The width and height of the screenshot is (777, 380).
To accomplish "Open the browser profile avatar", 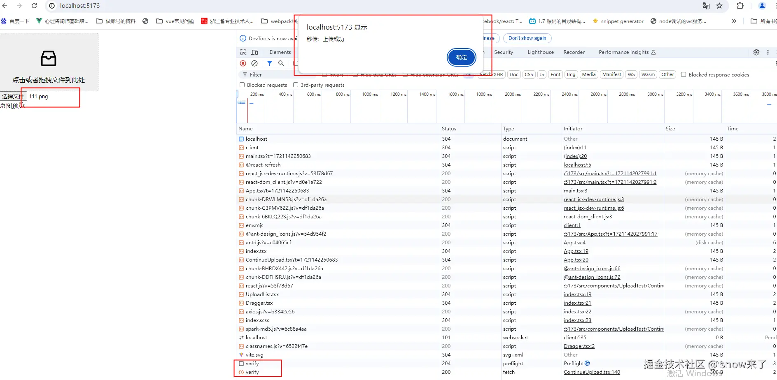I will pyautogui.click(x=762, y=6).
